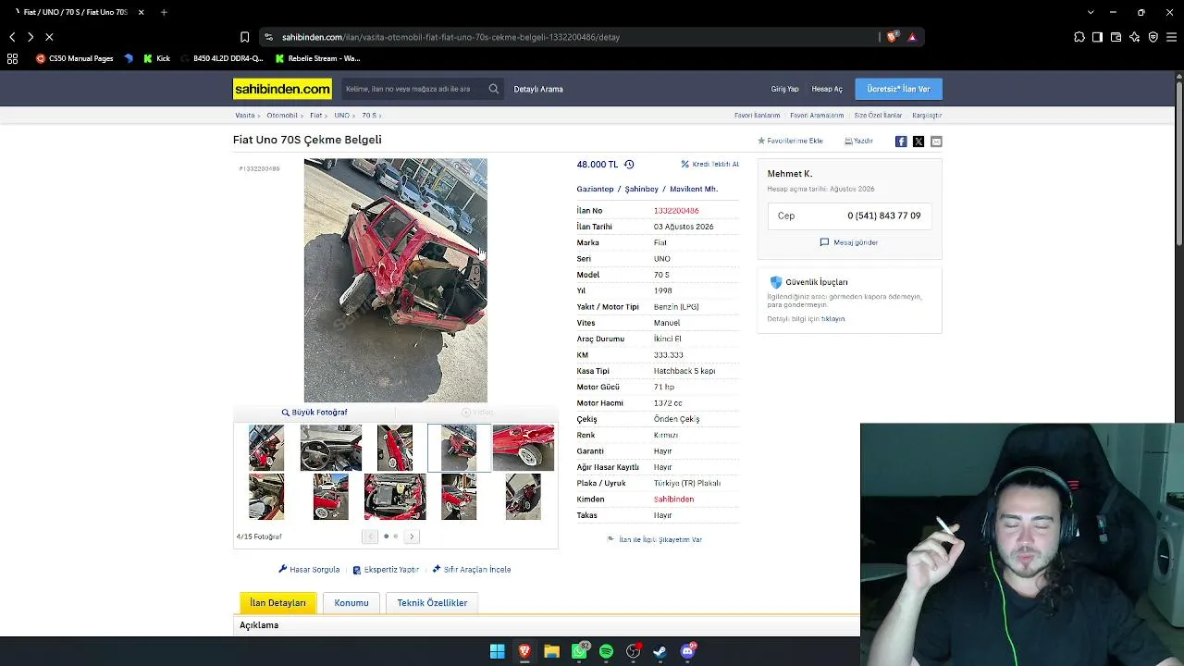
Task: Click the Giriş Yap login link
Action: pos(784,89)
